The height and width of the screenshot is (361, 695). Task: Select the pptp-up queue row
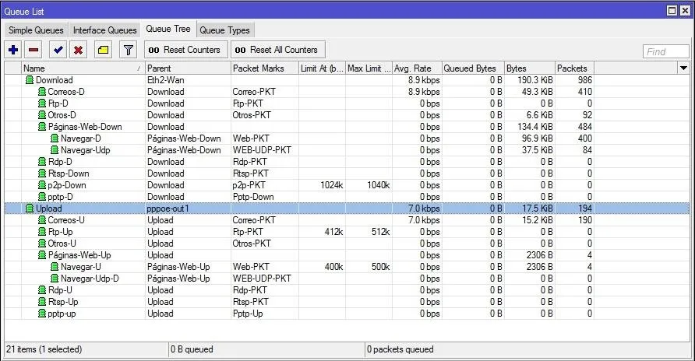pyautogui.click(x=62, y=314)
